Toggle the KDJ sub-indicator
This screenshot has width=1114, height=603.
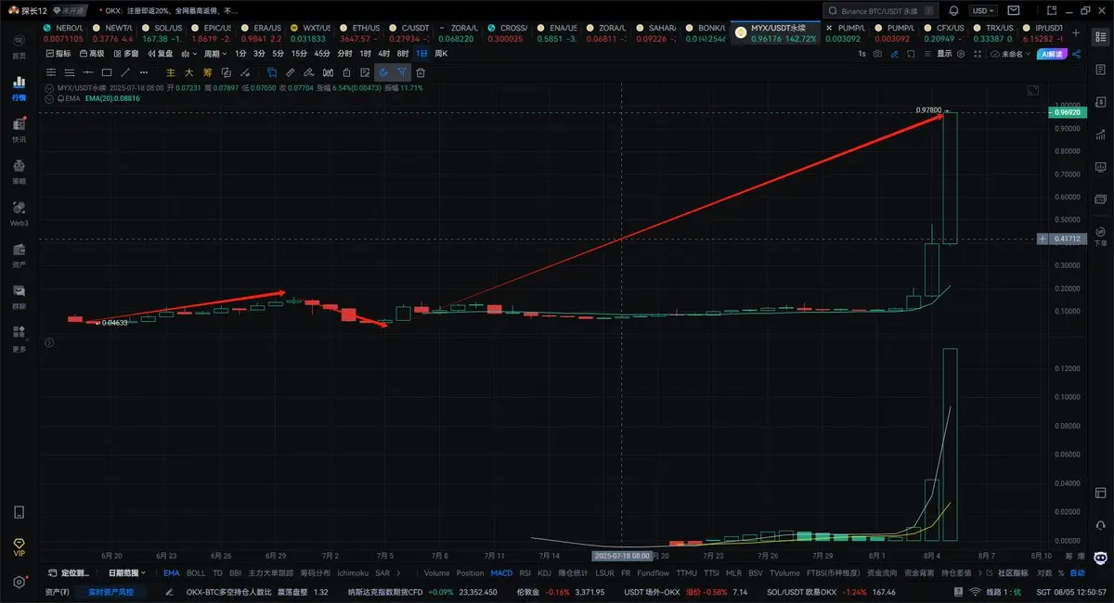tap(545, 572)
